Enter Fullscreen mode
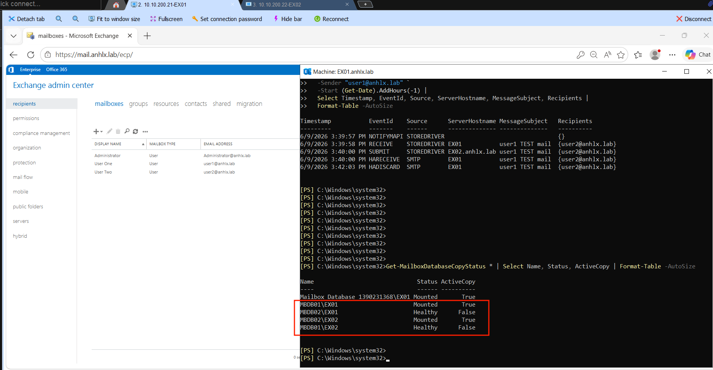This screenshot has width=713, height=370. [166, 19]
